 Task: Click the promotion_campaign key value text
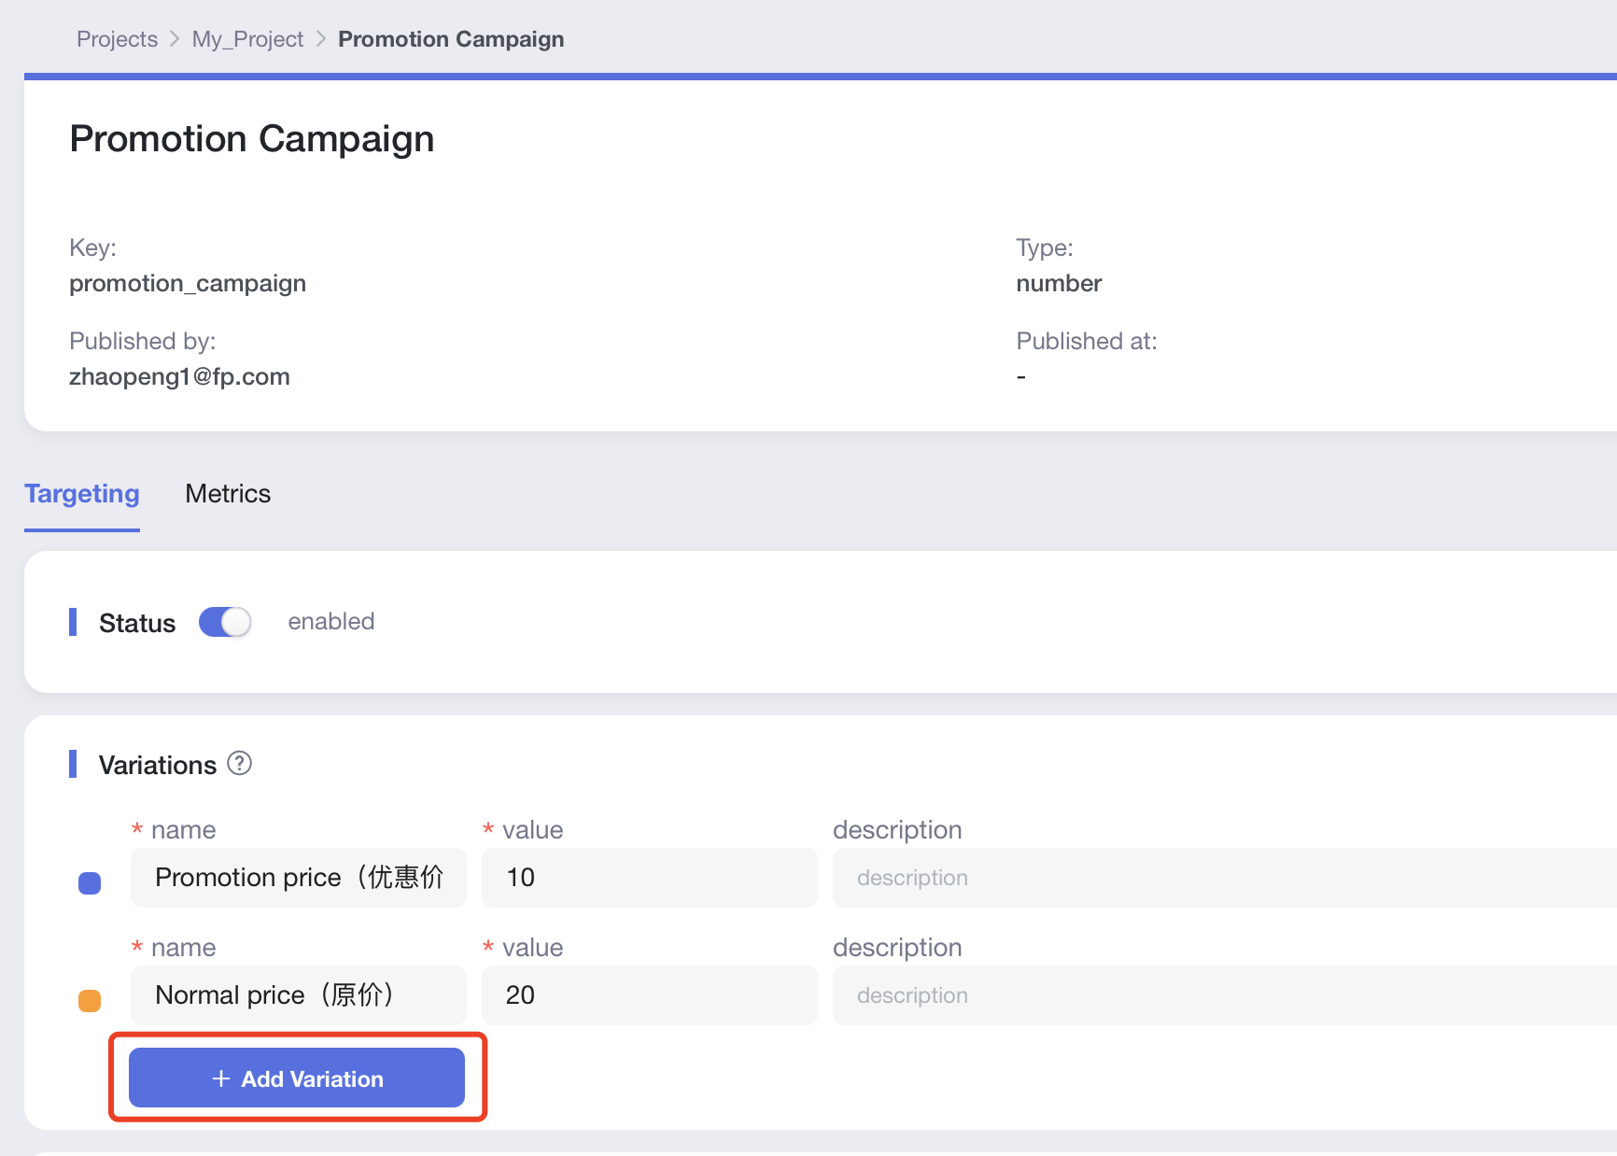[x=188, y=284]
